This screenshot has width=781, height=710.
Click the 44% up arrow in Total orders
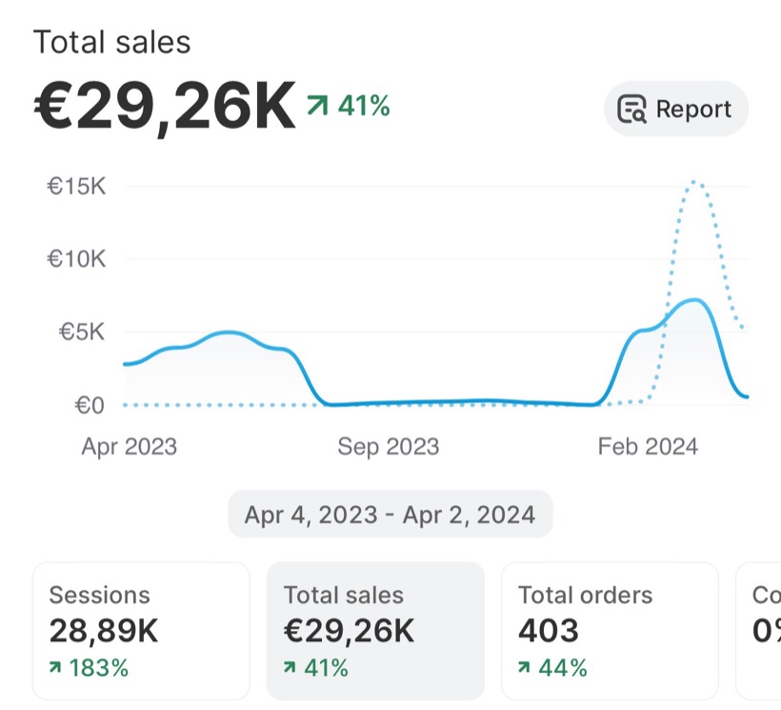coord(524,667)
